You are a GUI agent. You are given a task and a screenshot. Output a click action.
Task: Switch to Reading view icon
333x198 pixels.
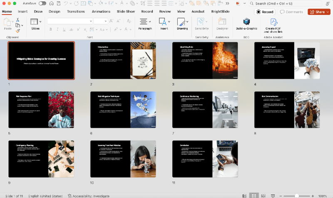(263, 196)
